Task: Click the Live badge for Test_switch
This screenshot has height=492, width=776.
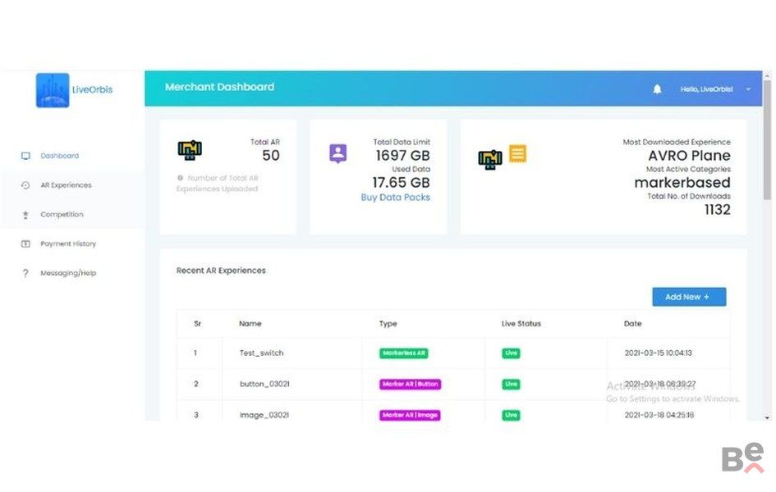Action: click(511, 353)
